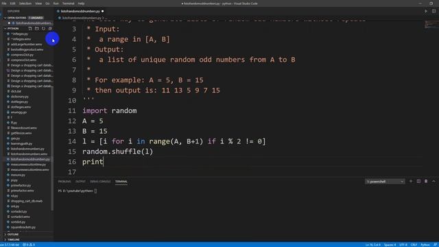This screenshot has width=439, height=247.
Task: Open the Run menu
Action: [x=56, y=3]
